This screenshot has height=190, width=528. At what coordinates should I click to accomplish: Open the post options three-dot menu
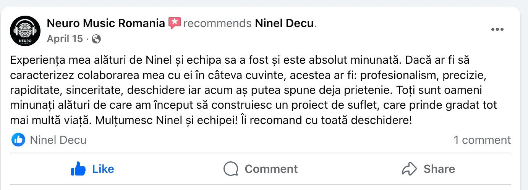[x=497, y=30]
